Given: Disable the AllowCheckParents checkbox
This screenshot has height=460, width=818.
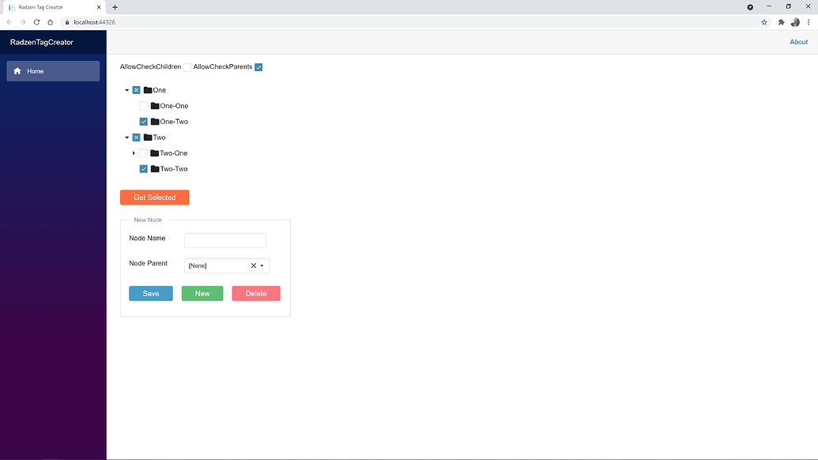Looking at the screenshot, I should (258, 66).
